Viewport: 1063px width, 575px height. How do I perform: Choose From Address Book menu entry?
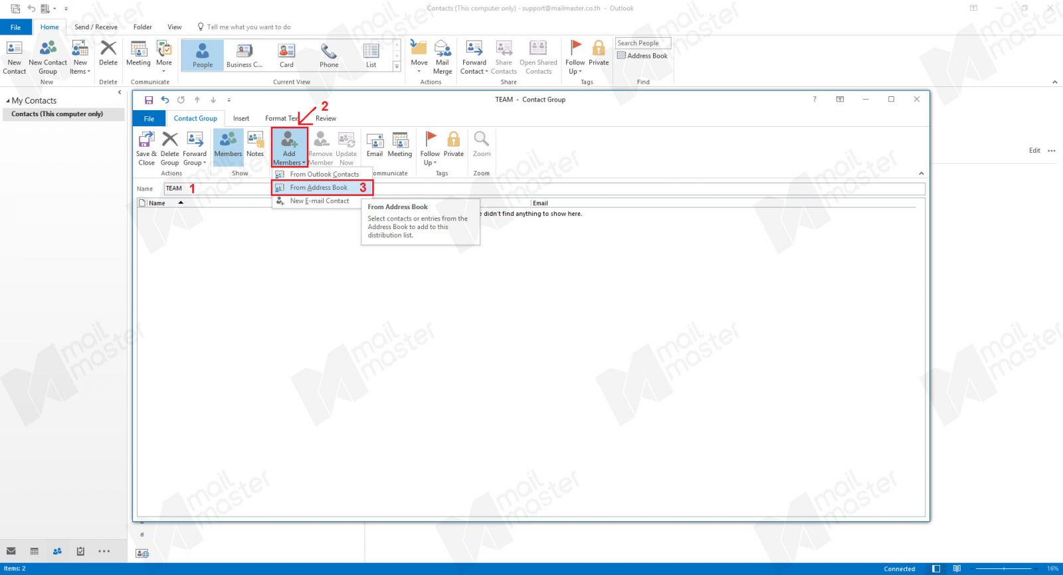[x=322, y=188]
